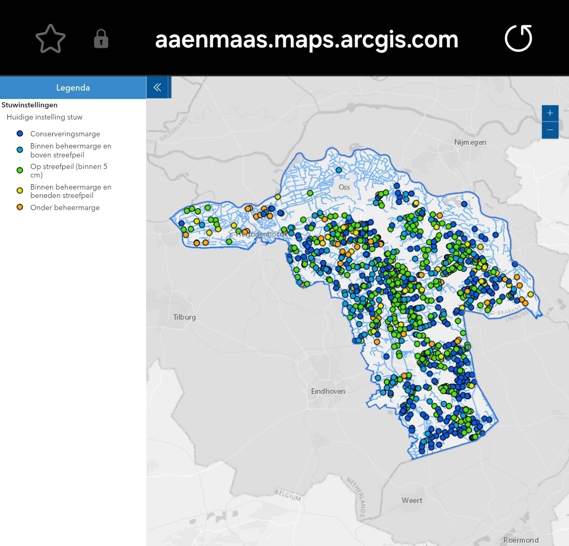Open the Legenda panel header
The height and width of the screenshot is (546, 569).
tap(73, 88)
